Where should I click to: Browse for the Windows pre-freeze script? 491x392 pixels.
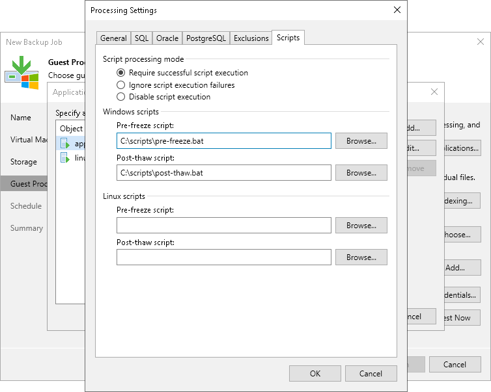pos(361,141)
